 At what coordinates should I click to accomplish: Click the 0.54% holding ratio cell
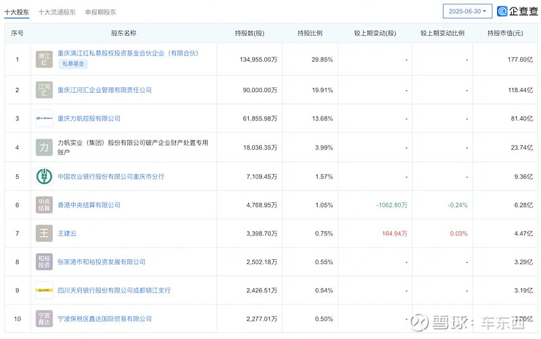tap(324, 290)
